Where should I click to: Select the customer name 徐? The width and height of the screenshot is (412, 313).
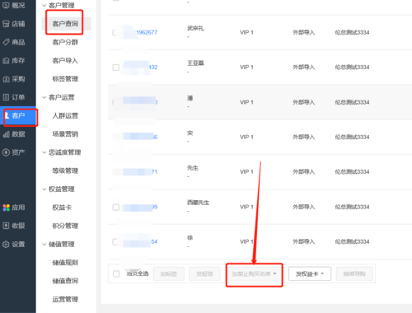tap(190, 238)
